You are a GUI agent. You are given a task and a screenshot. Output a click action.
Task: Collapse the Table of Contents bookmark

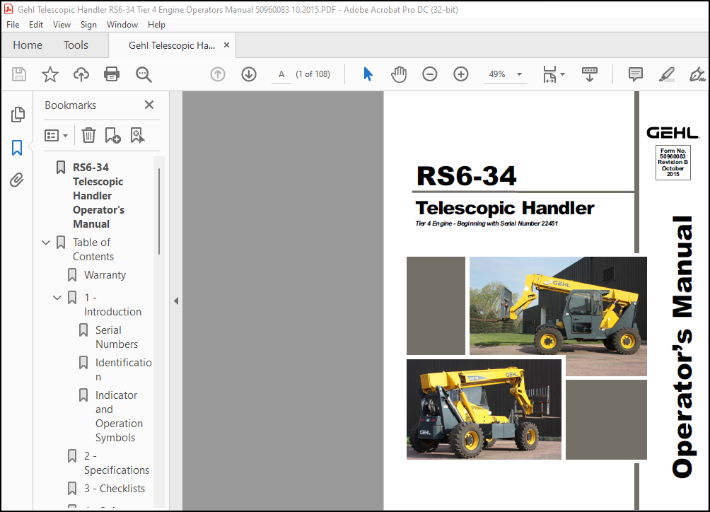pyautogui.click(x=46, y=243)
